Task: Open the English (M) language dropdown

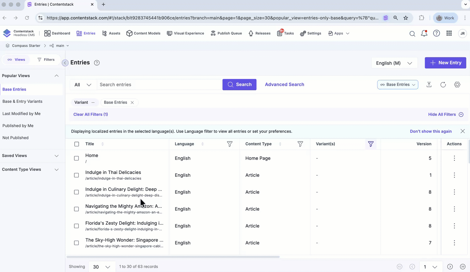Action: [x=394, y=63]
